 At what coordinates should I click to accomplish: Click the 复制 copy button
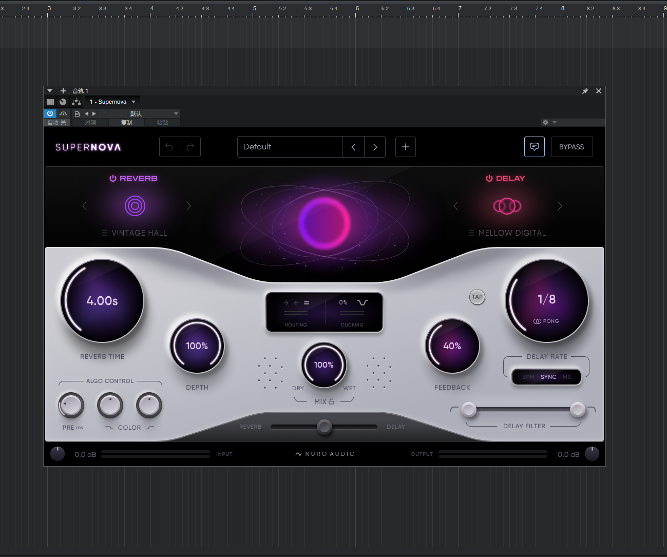[126, 123]
